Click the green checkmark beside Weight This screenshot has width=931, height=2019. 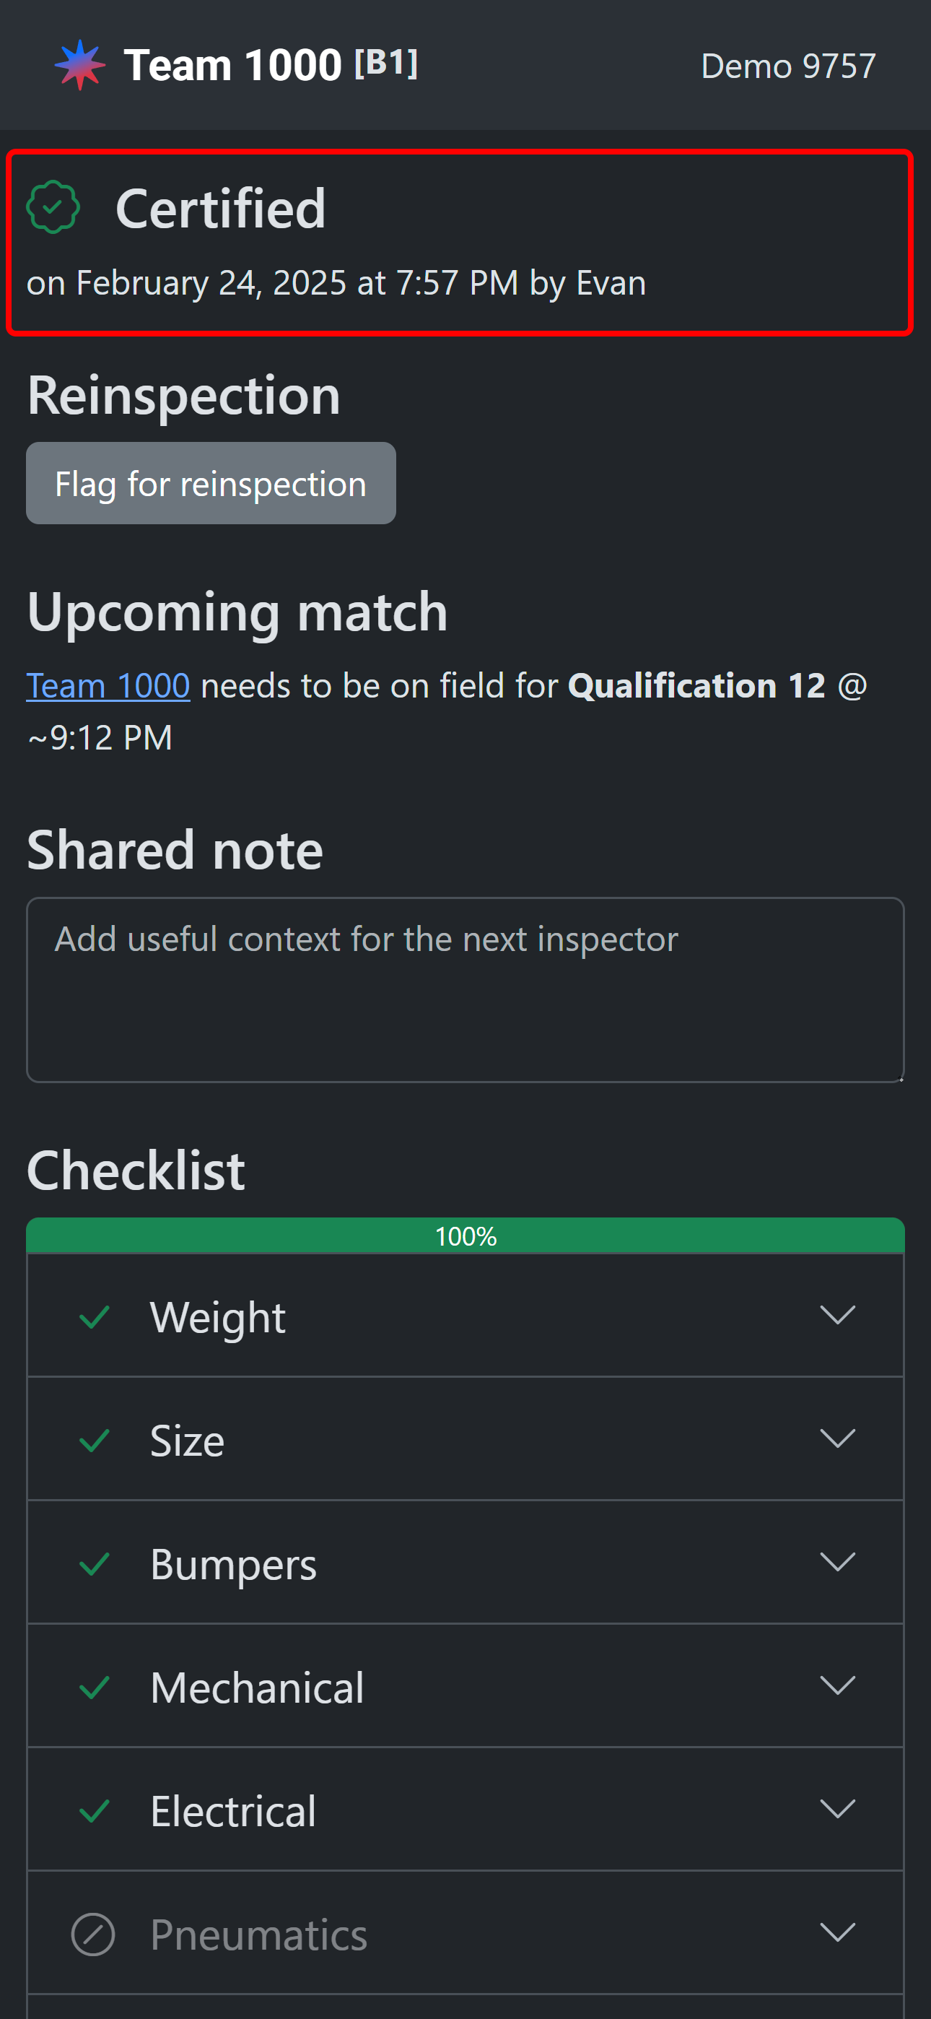94,1318
